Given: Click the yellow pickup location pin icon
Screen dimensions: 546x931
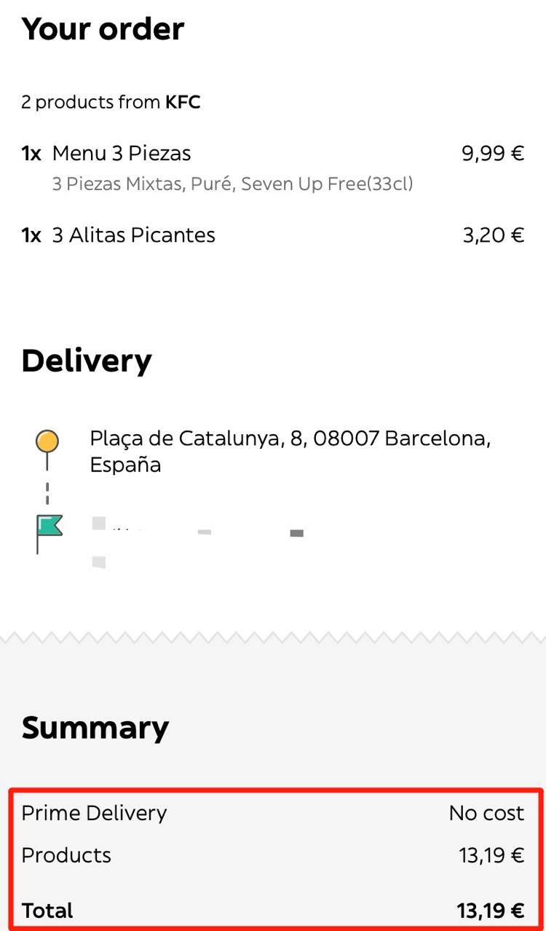Looking at the screenshot, I should click(x=47, y=441).
